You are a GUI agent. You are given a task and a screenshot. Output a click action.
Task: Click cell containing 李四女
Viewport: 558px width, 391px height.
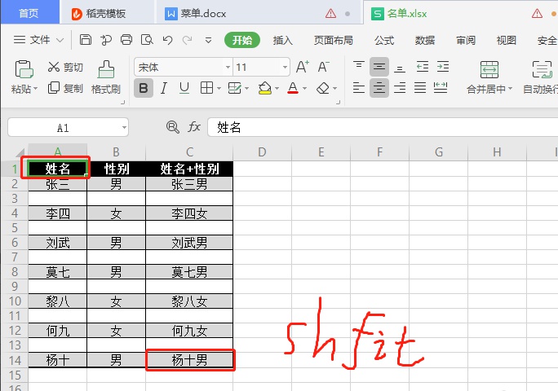pyautogui.click(x=189, y=213)
